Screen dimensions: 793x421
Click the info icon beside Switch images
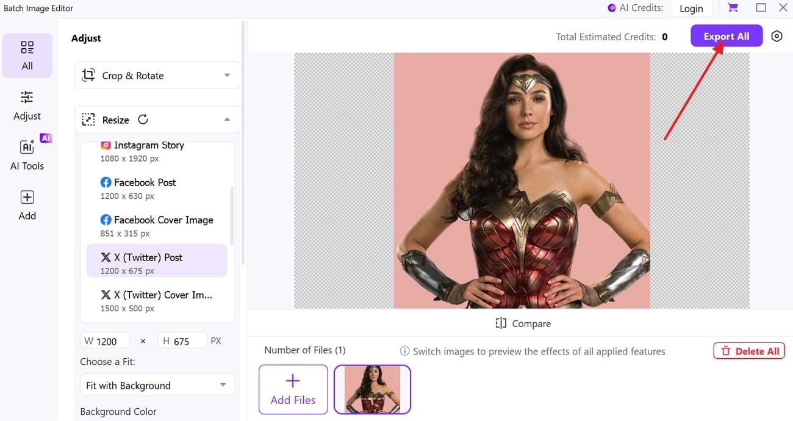click(x=404, y=351)
